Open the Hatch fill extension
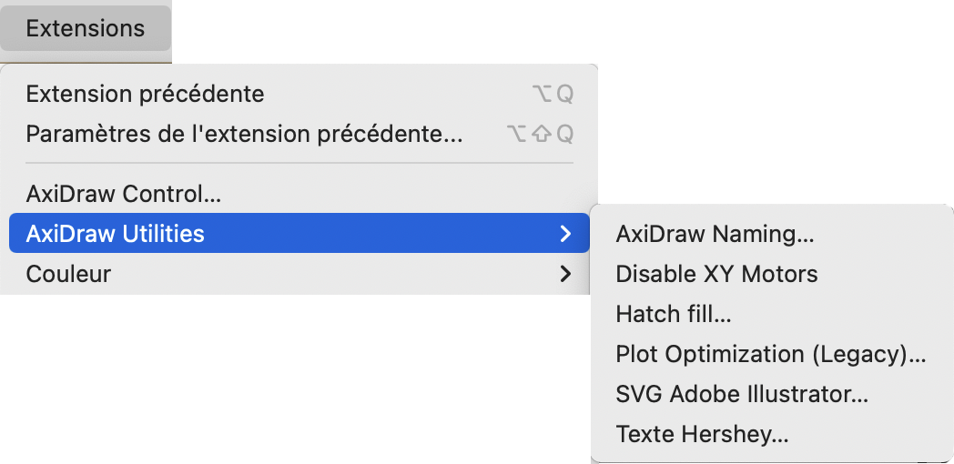Viewport: 954px width, 464px height. 674,314
